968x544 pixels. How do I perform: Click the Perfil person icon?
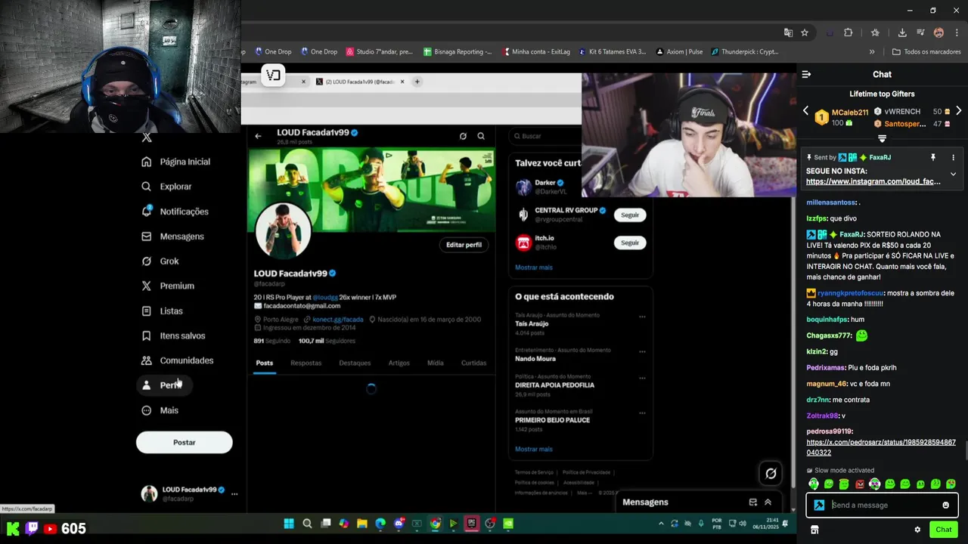tap(147, 385)
